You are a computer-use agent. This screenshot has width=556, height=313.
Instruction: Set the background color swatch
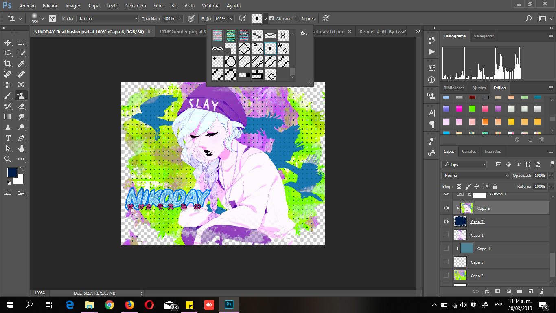point(19,179)
